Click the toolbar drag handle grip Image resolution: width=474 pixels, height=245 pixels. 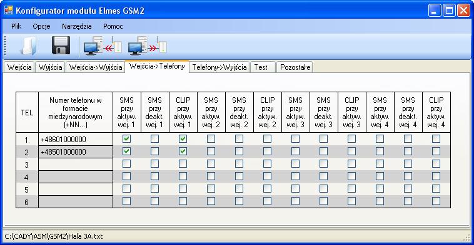tap(5, 46)
